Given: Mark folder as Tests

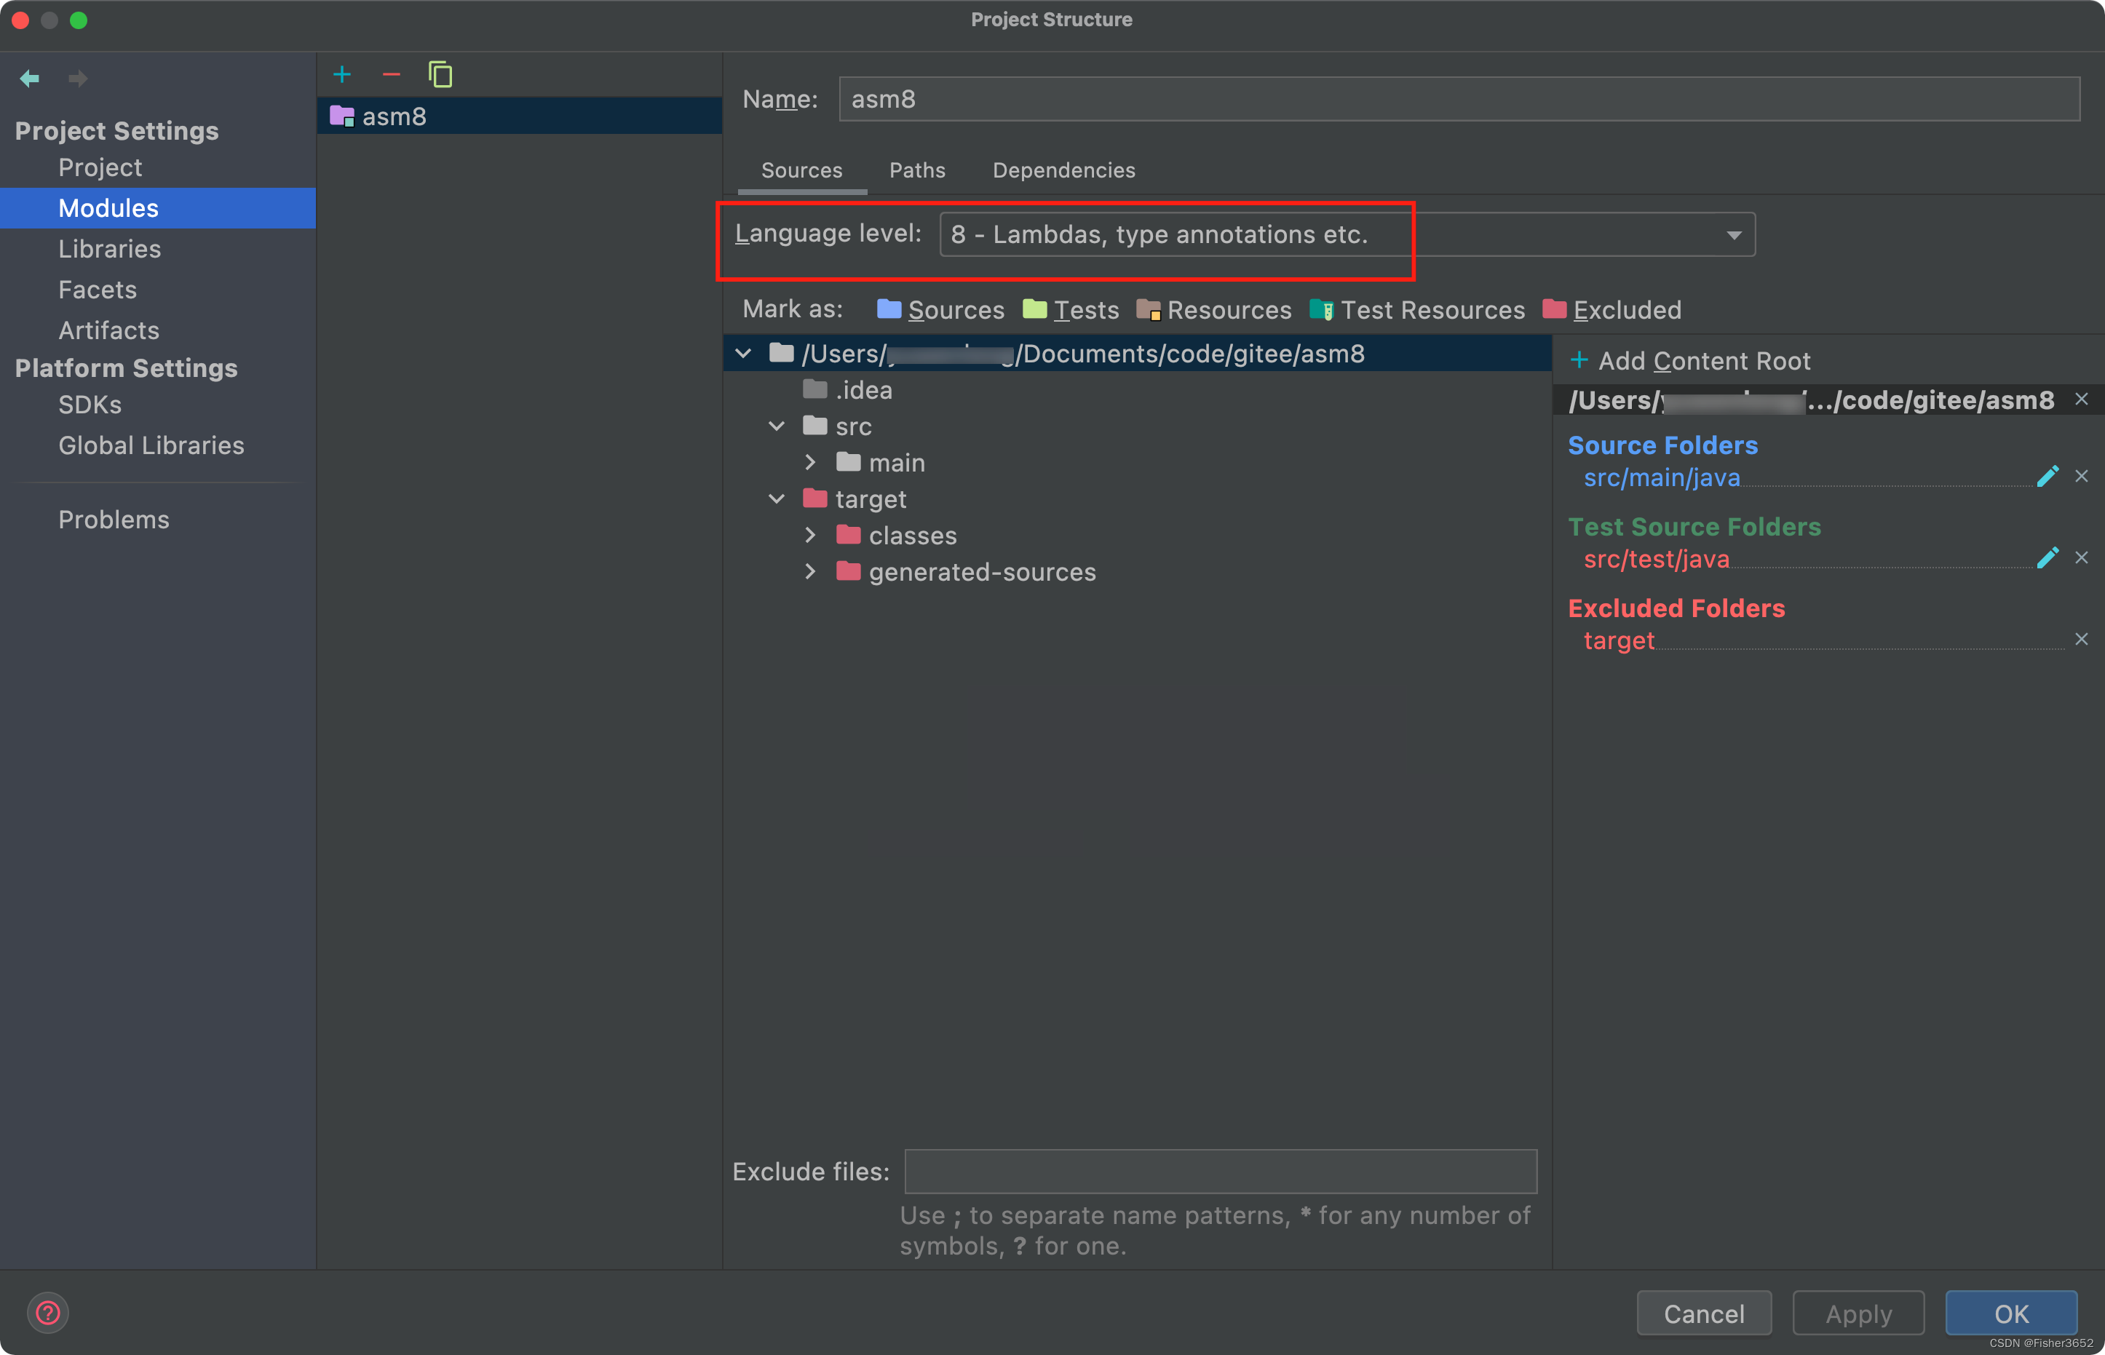Looking at the screenshot, I should 1070,310.
